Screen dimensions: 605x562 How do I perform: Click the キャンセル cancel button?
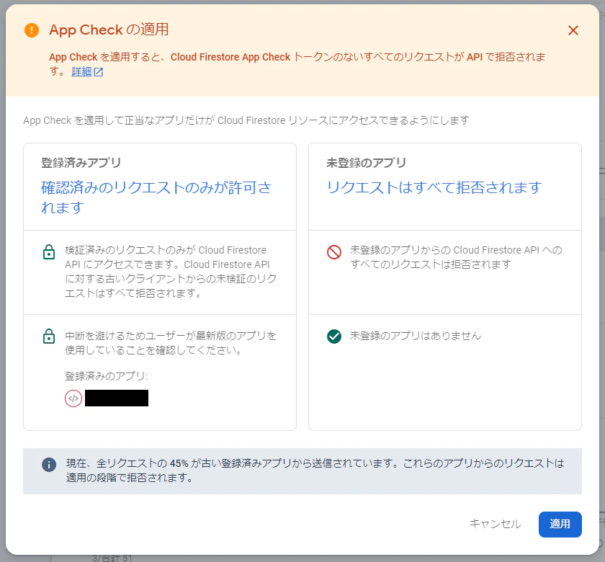[x=495, y=524]
